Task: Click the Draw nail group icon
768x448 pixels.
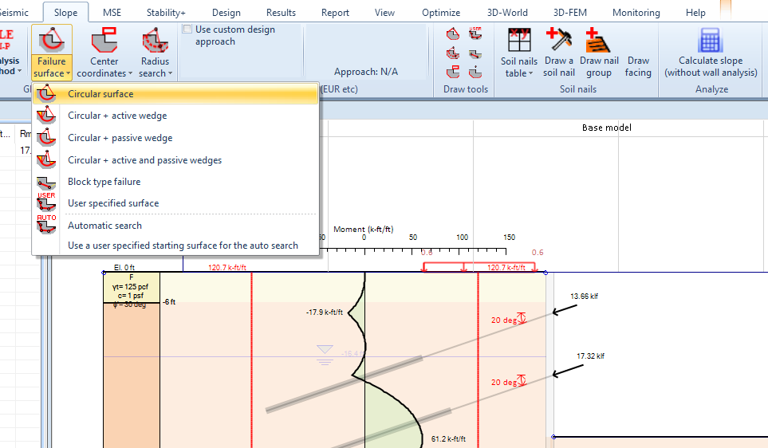Action: [x=598, y=40]
